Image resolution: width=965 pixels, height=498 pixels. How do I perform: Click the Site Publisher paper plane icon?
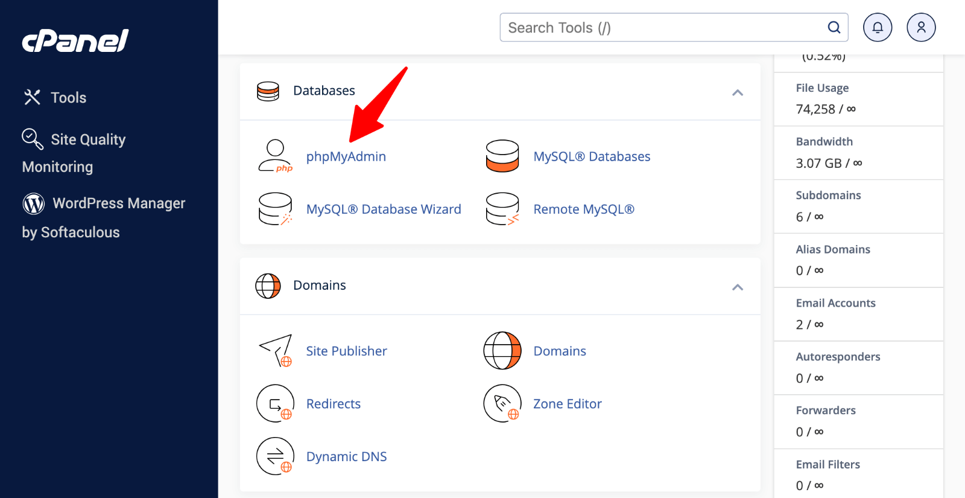pyautogui.click(x=276, y=351)
